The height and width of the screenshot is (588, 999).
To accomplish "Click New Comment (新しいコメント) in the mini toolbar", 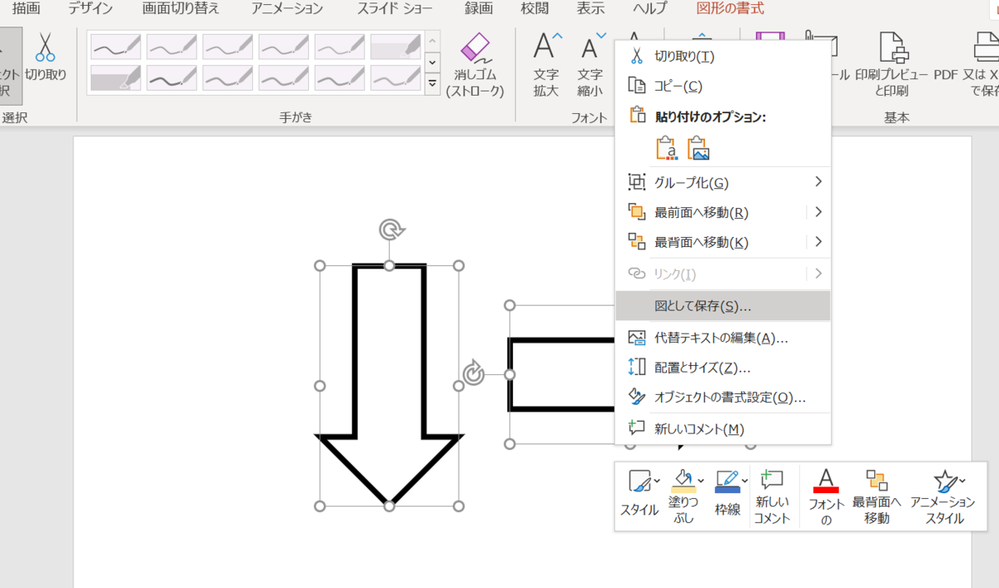I will [x=772, y=496].
